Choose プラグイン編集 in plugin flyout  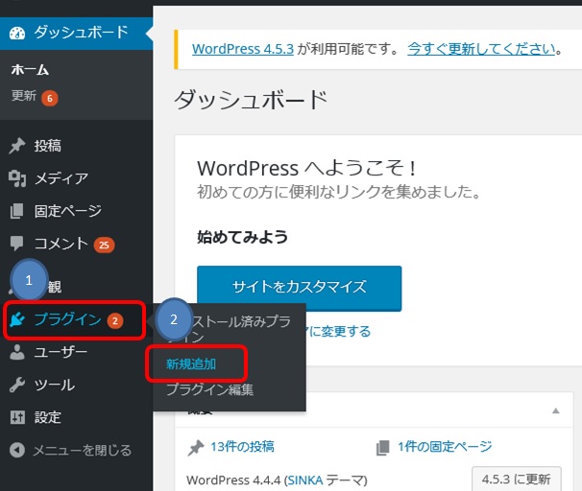point(209,389)
